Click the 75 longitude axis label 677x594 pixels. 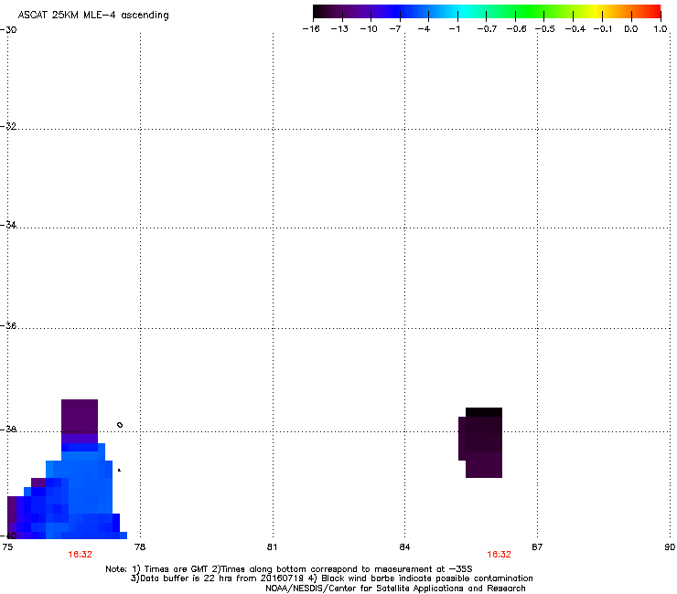tap(7, 547)
